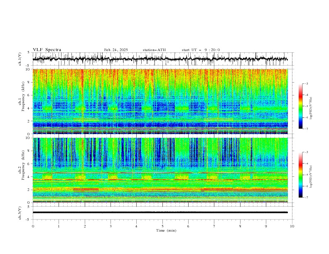The height and width of the screenshot is (254, 329).
Task: Click the "station=ATH" header label
Action: point(154,50)
